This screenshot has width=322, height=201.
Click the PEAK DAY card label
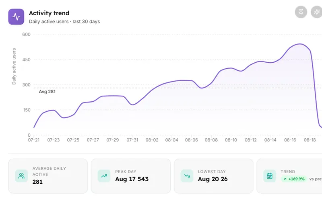click(x=126, y=172)
